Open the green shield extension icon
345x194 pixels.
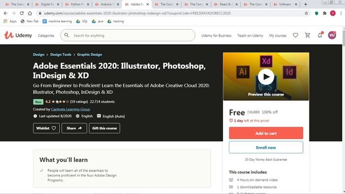(x=316, y=13)
